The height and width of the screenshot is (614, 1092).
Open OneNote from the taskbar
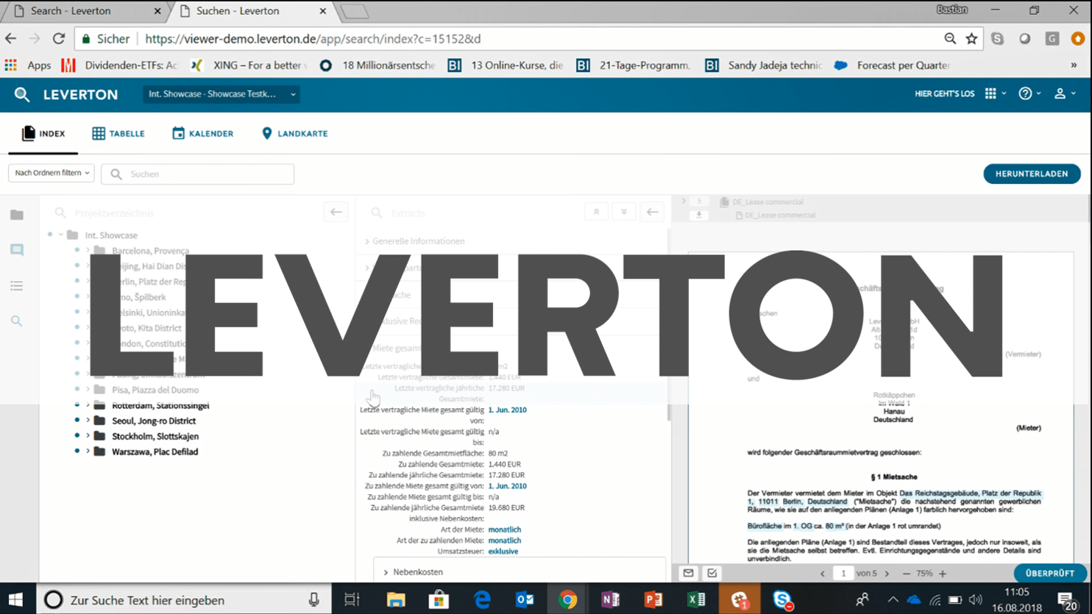(611, 600)
